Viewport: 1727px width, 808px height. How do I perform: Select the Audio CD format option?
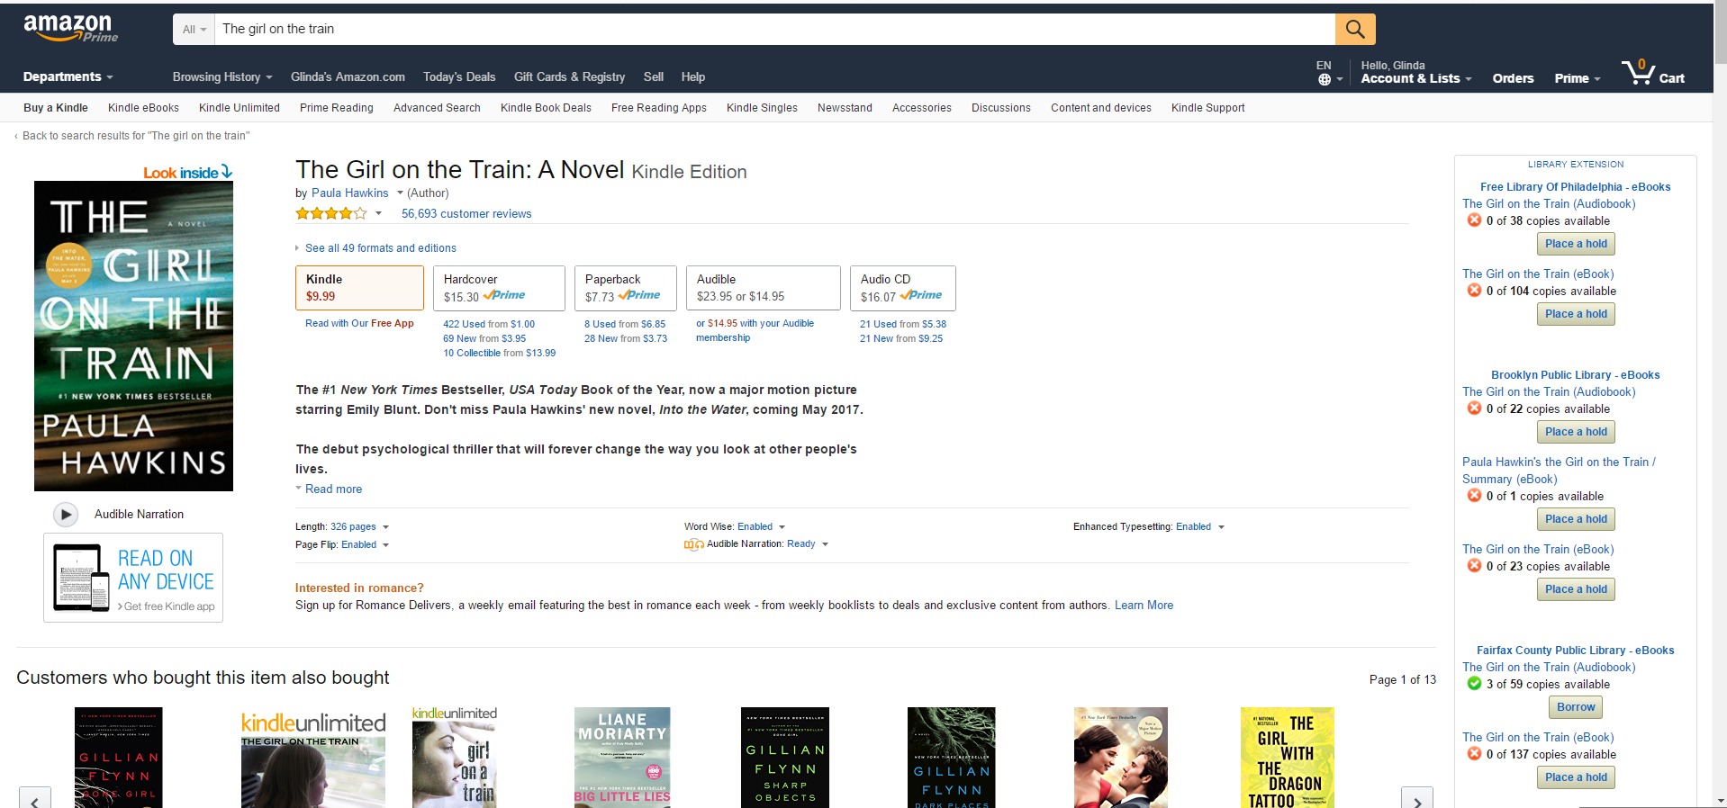click(902, 288)
